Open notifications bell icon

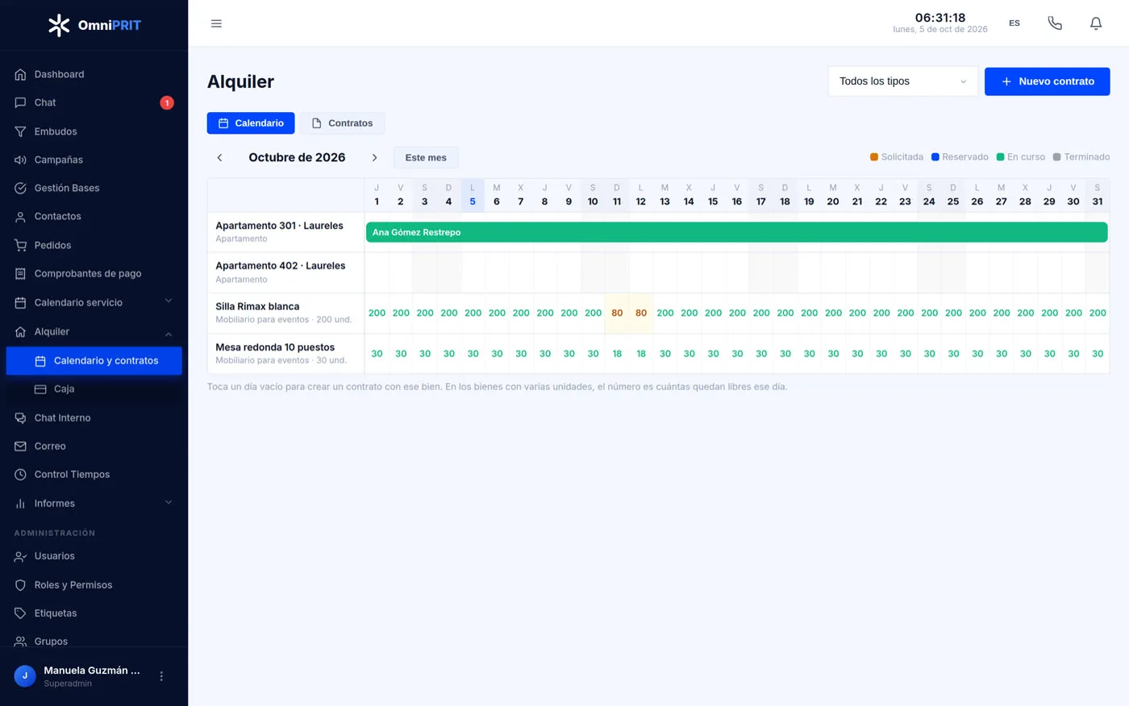click(1096, 23)
